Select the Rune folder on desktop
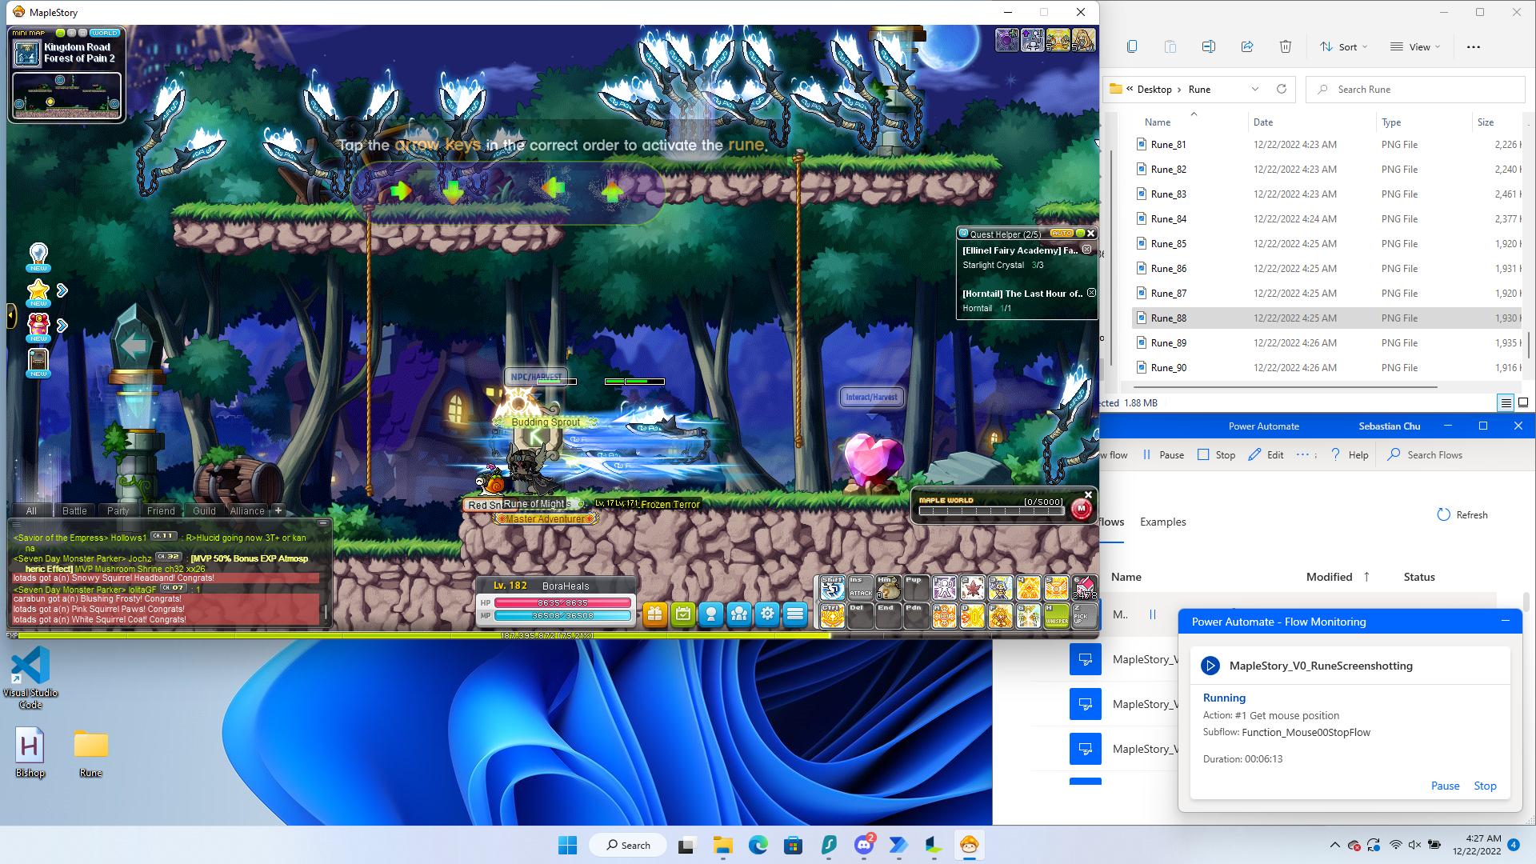This screenshot has height=864, width=1536. [90, 753]
